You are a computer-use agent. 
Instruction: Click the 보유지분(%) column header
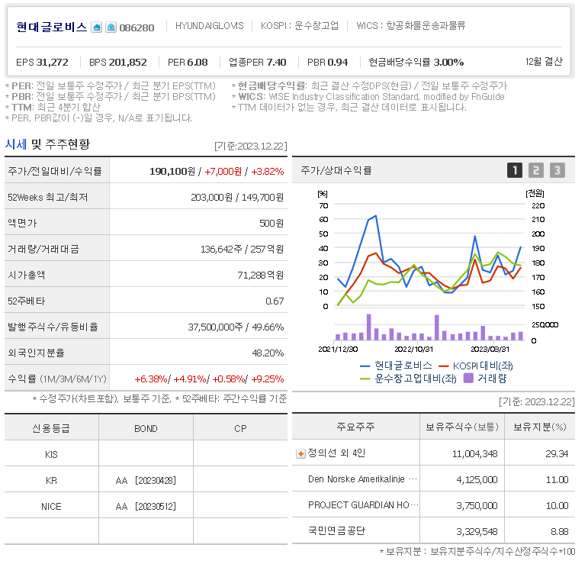(x=540, y=427)
